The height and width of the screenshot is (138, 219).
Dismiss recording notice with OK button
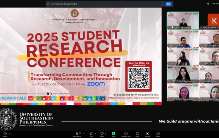click(x=168, y=4)
